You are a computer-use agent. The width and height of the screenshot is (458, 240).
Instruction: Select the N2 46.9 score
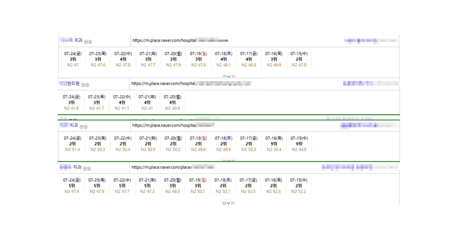coord(274,65)
